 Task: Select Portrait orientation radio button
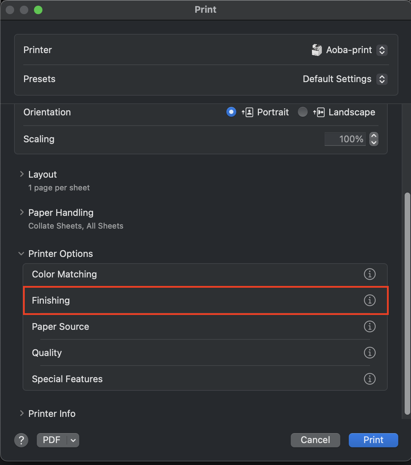click(x=231, y=112)
